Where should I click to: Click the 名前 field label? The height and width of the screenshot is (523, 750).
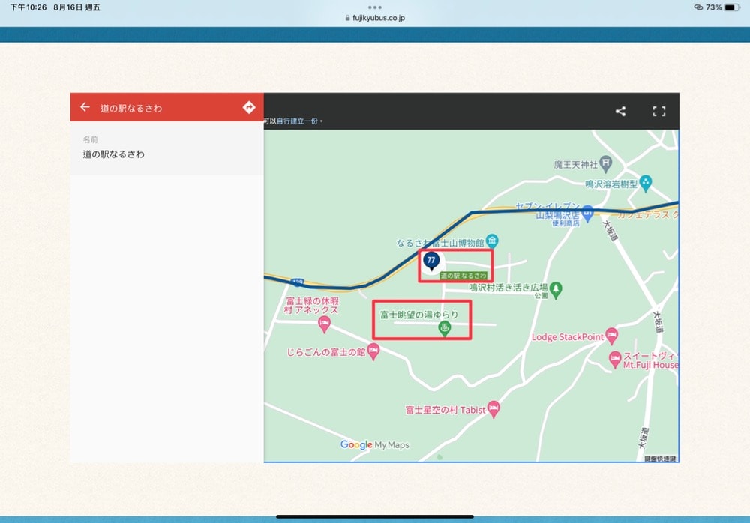click(x=91, y=139)
